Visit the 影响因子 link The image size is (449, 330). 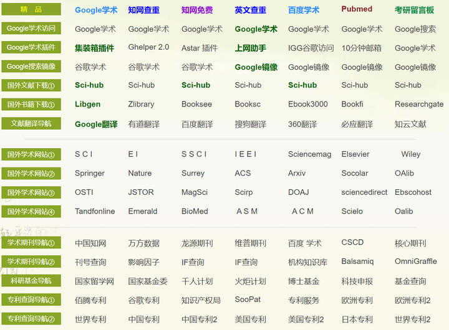(144, 262)
